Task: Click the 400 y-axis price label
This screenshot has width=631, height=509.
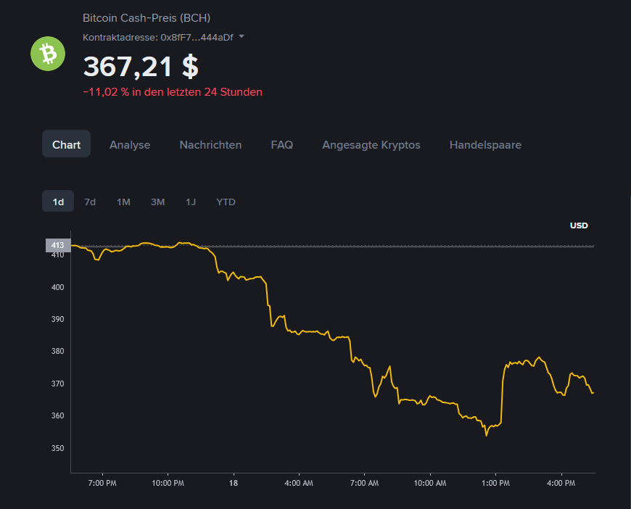Action: coord(57,287)
